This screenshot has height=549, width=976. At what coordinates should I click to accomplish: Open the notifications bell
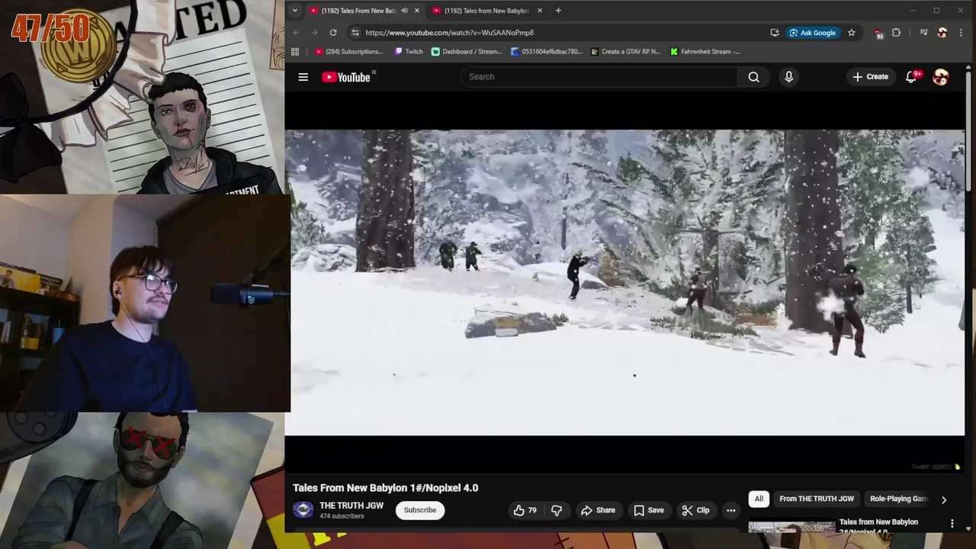click(x=912, y=77)
